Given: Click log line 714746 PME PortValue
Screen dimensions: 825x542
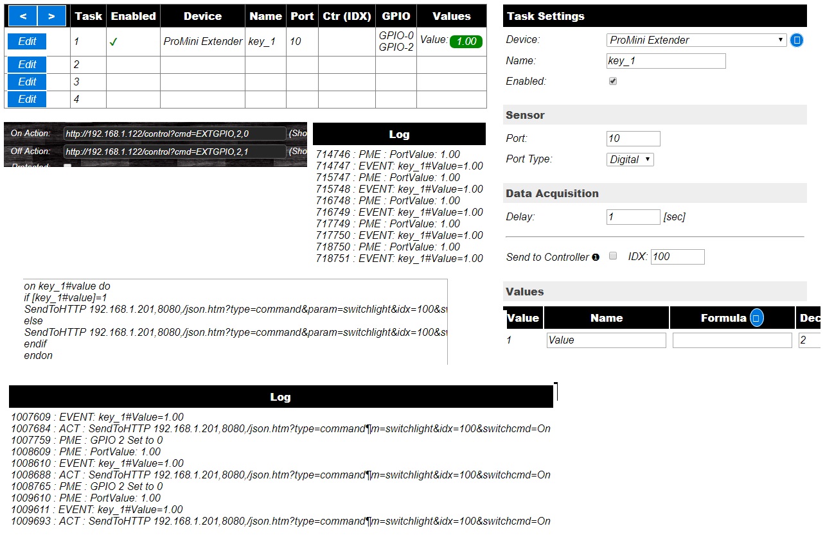Looking at the screenshot, I should (388, 154).
